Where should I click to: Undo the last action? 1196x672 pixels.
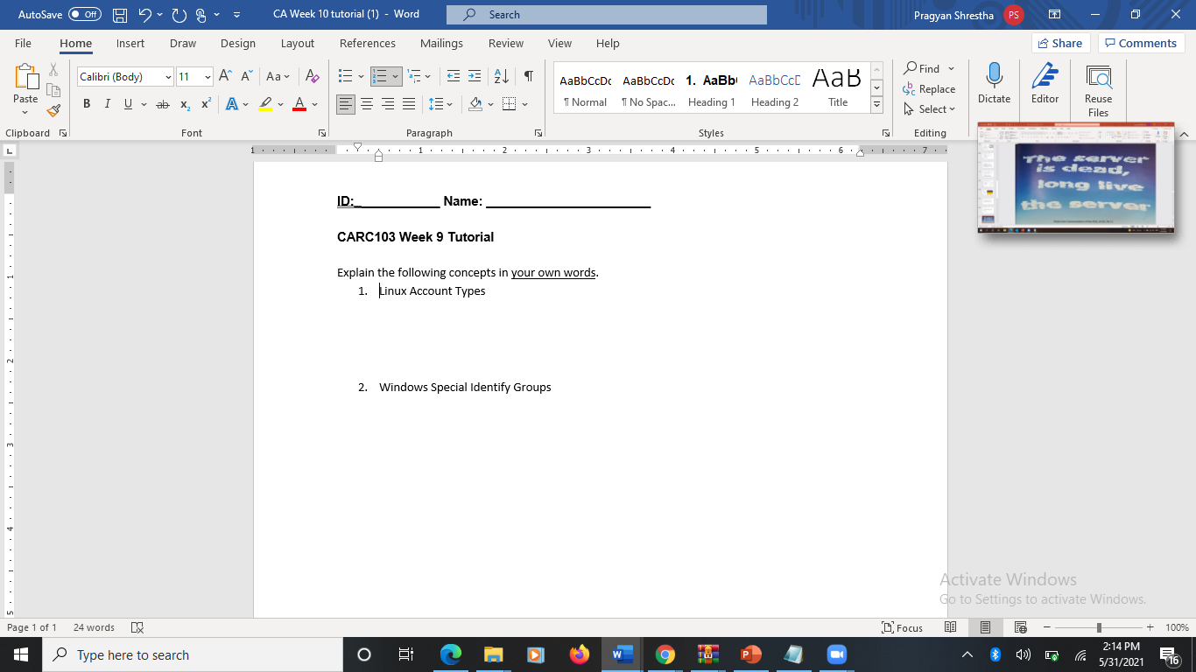pos(145,15)
